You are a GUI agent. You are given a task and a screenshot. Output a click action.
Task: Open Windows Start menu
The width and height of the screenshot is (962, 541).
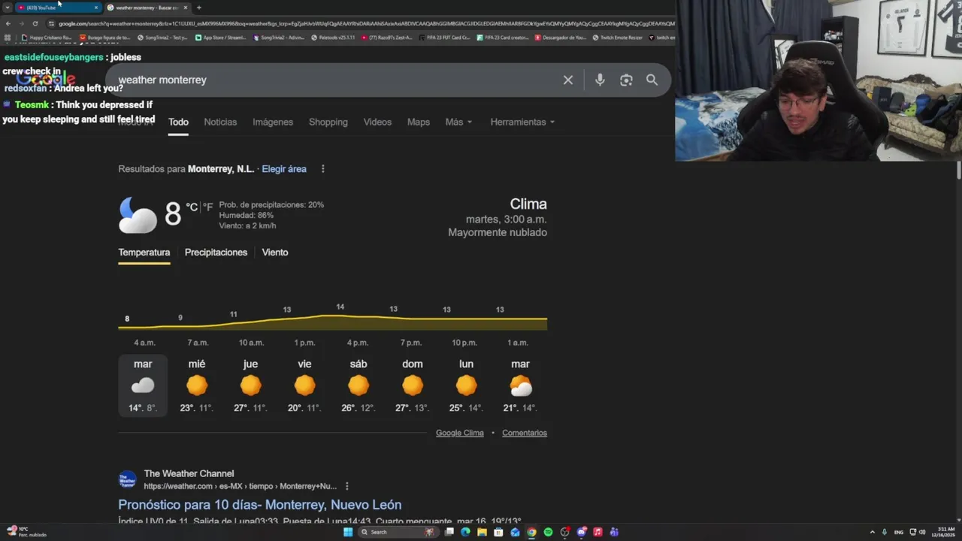tap(348, 532)
